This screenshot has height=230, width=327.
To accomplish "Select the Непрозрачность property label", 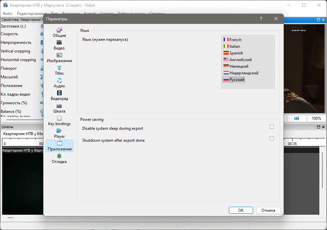I will coord(16,42).
